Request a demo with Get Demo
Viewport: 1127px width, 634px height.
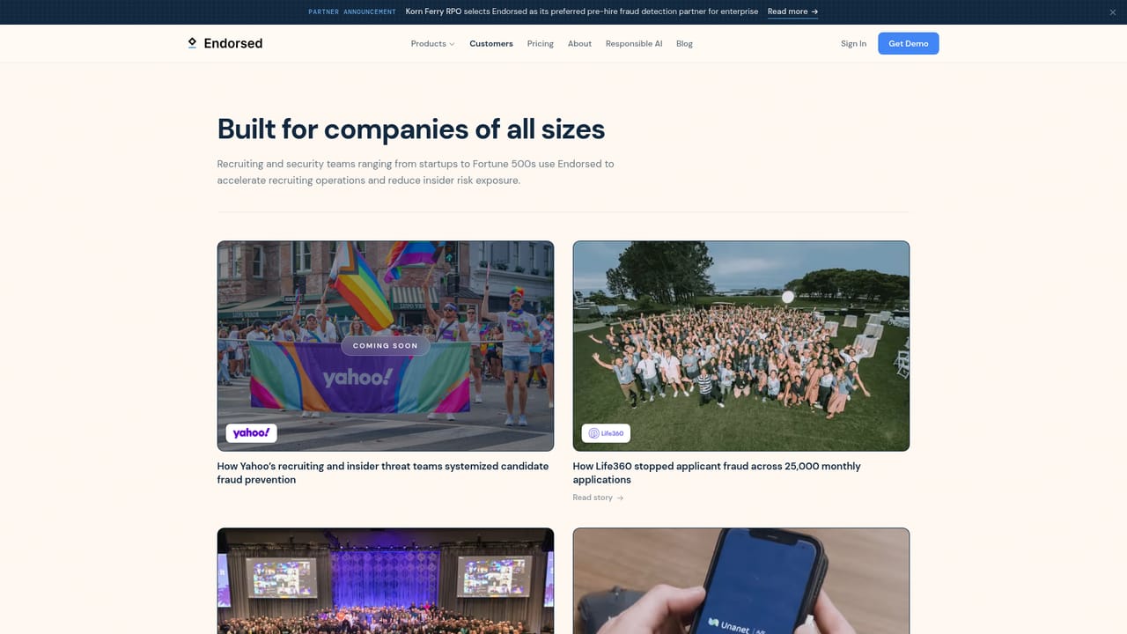coord(909,43)
